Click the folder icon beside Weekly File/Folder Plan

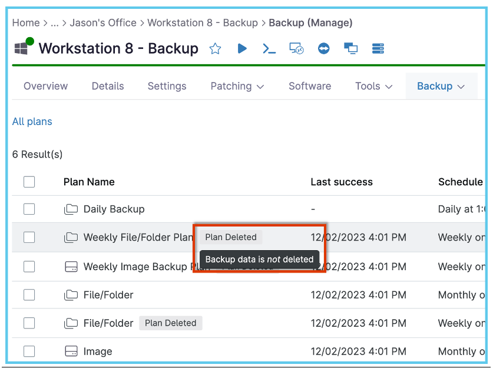coord(71,238)
